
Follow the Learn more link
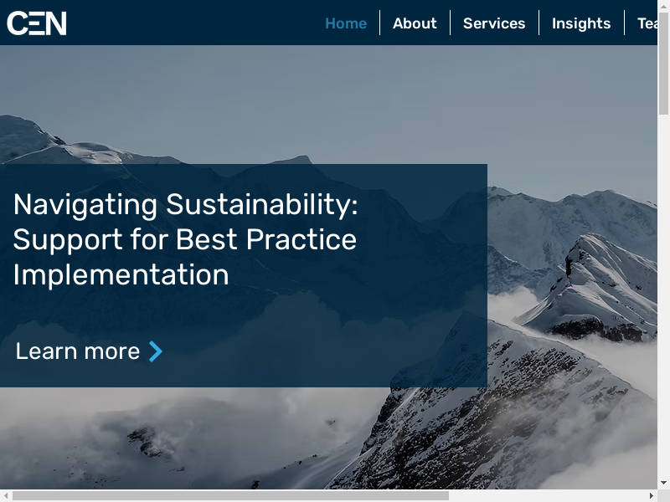point(78,351)
